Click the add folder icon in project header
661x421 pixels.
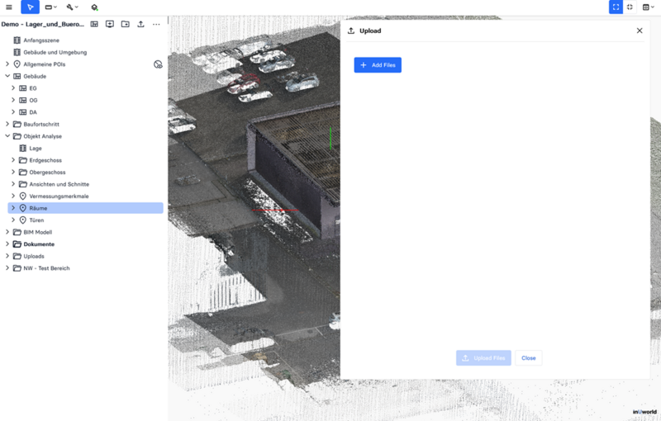click(125, 24)
